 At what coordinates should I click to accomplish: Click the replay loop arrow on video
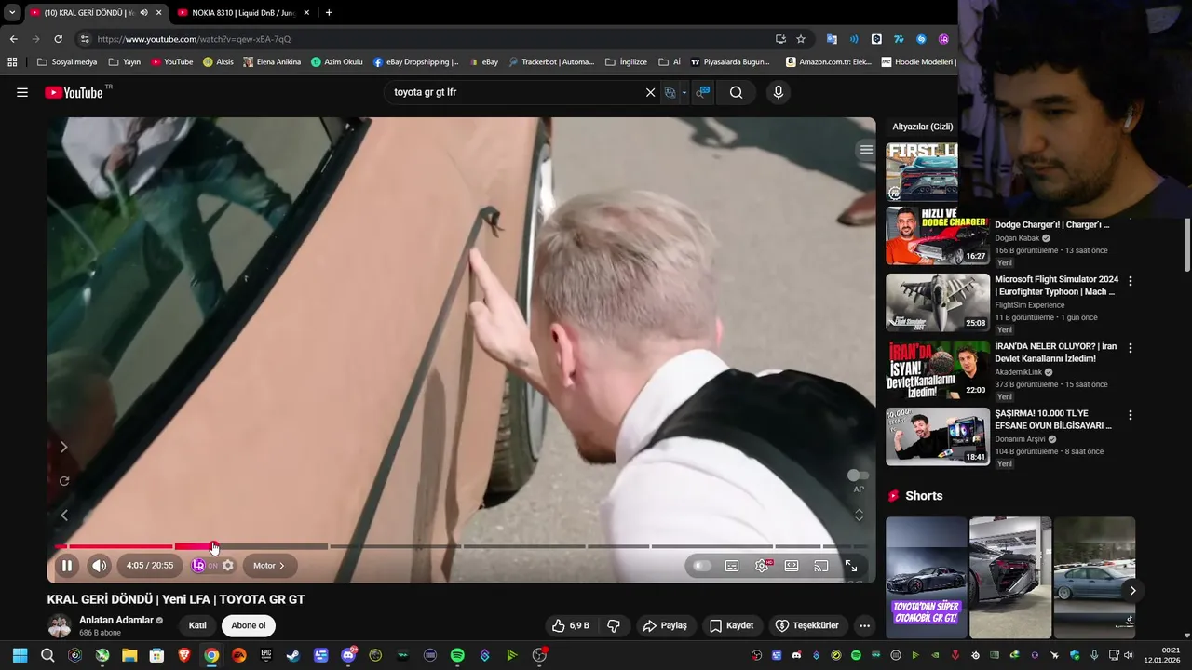coord(64,481)
